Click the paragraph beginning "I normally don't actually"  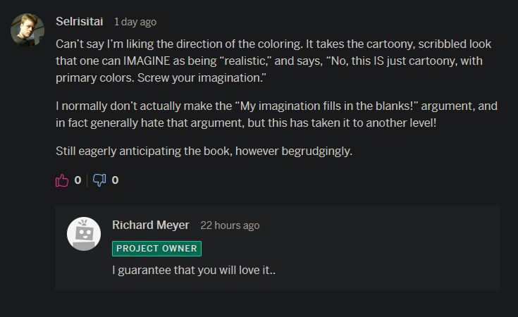click(x=276, y=114)
